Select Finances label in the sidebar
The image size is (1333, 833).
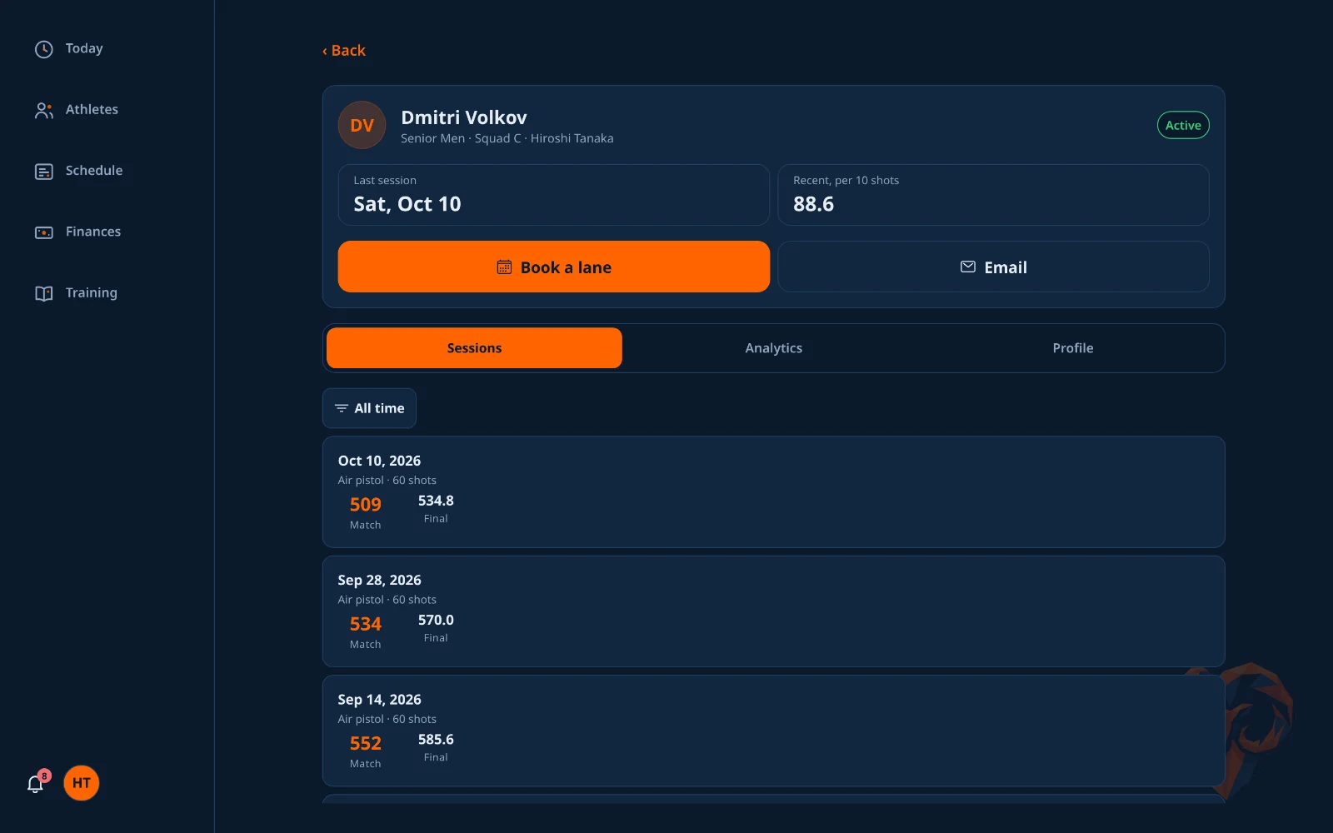93,232
